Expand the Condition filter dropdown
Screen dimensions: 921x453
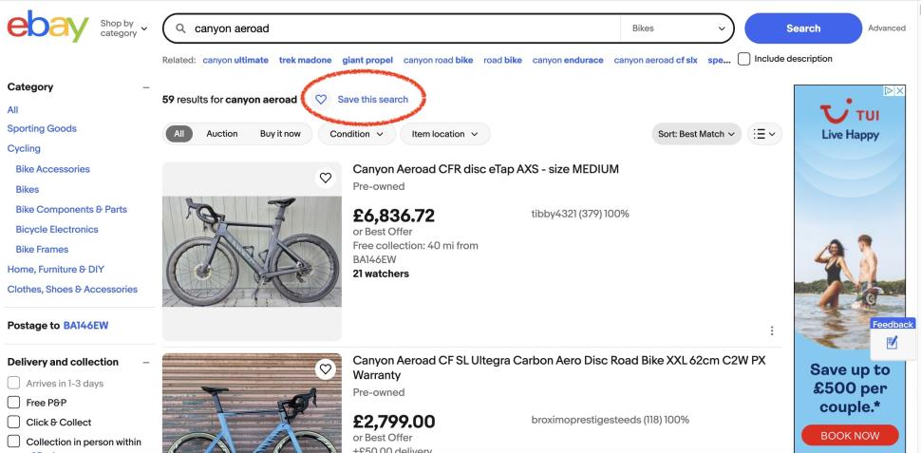357,134
